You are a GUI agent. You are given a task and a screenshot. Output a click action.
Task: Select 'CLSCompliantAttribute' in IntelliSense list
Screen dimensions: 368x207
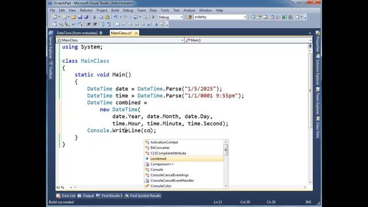[x=184, y=154]
